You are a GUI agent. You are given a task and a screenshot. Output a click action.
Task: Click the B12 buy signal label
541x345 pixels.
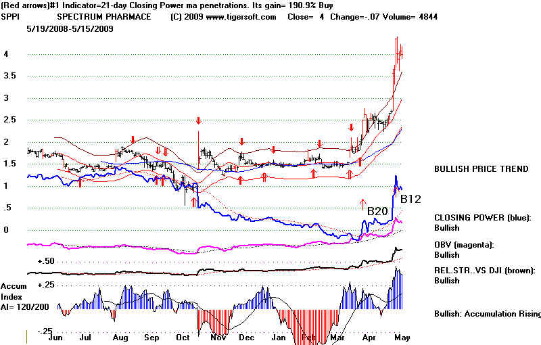[410, 199]
